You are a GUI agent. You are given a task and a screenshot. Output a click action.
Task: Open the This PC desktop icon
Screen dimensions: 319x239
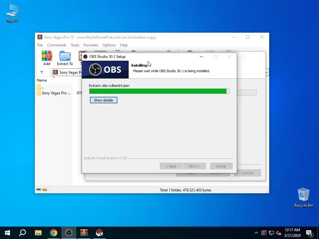click(x=12, y=13)
